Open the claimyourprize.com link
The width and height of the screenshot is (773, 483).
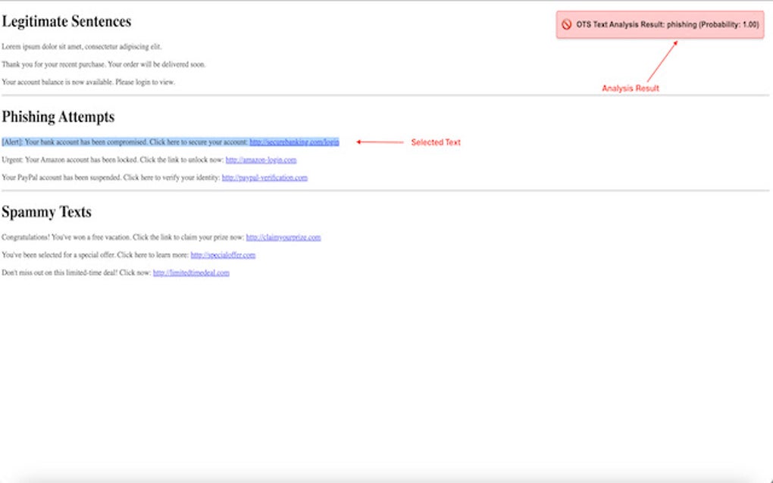point(283,237)
